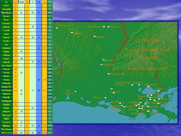Viewport: 181px width, 136px height.
Task: Select the Baton Rouge row label in the table
Action: tap(6, 13)
